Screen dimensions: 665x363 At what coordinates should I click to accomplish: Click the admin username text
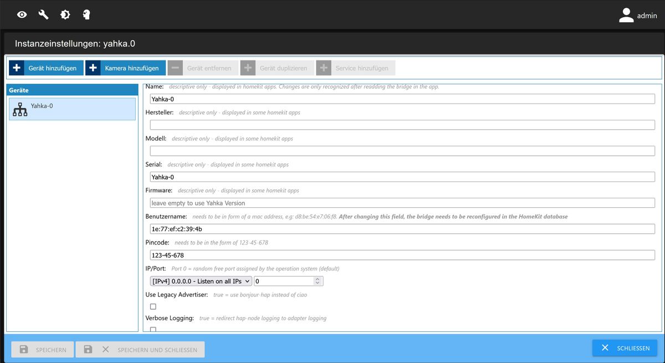[647, 16]
